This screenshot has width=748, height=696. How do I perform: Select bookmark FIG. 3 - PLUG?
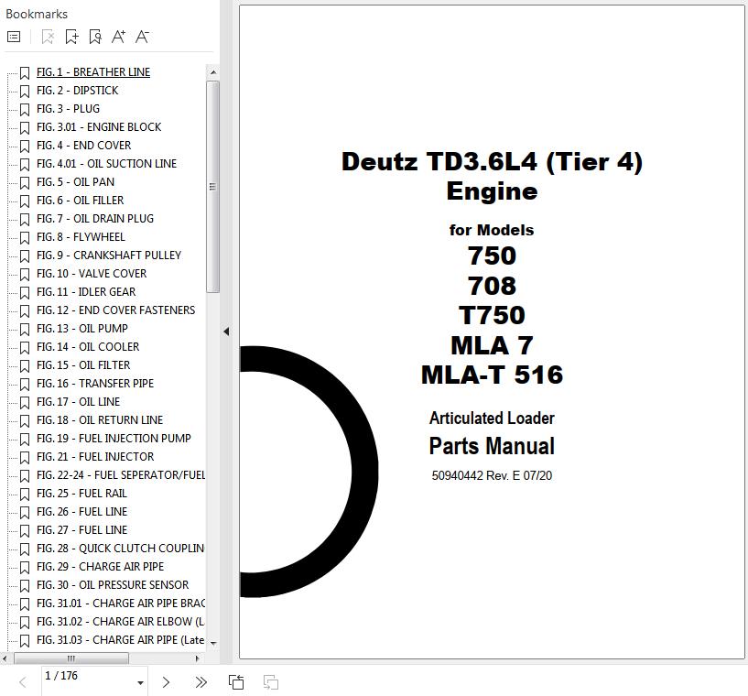[x=69, y=109]
